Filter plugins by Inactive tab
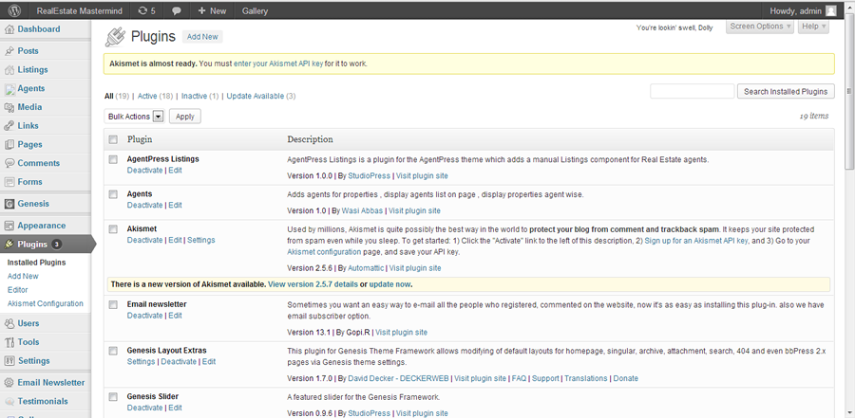This screenshot has height=418, width=855. point(194,96)
